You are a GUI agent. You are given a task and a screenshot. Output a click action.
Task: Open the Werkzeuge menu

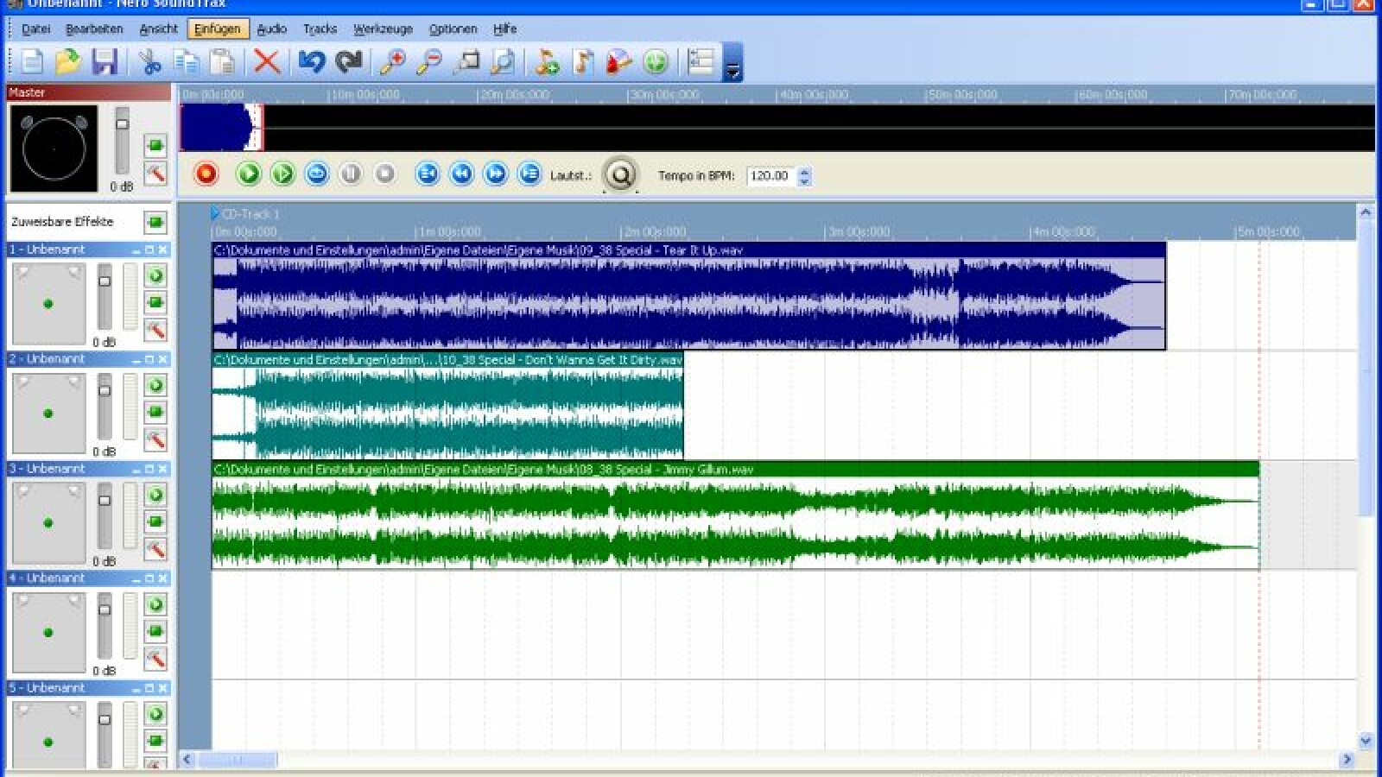[x=383, y=28]
